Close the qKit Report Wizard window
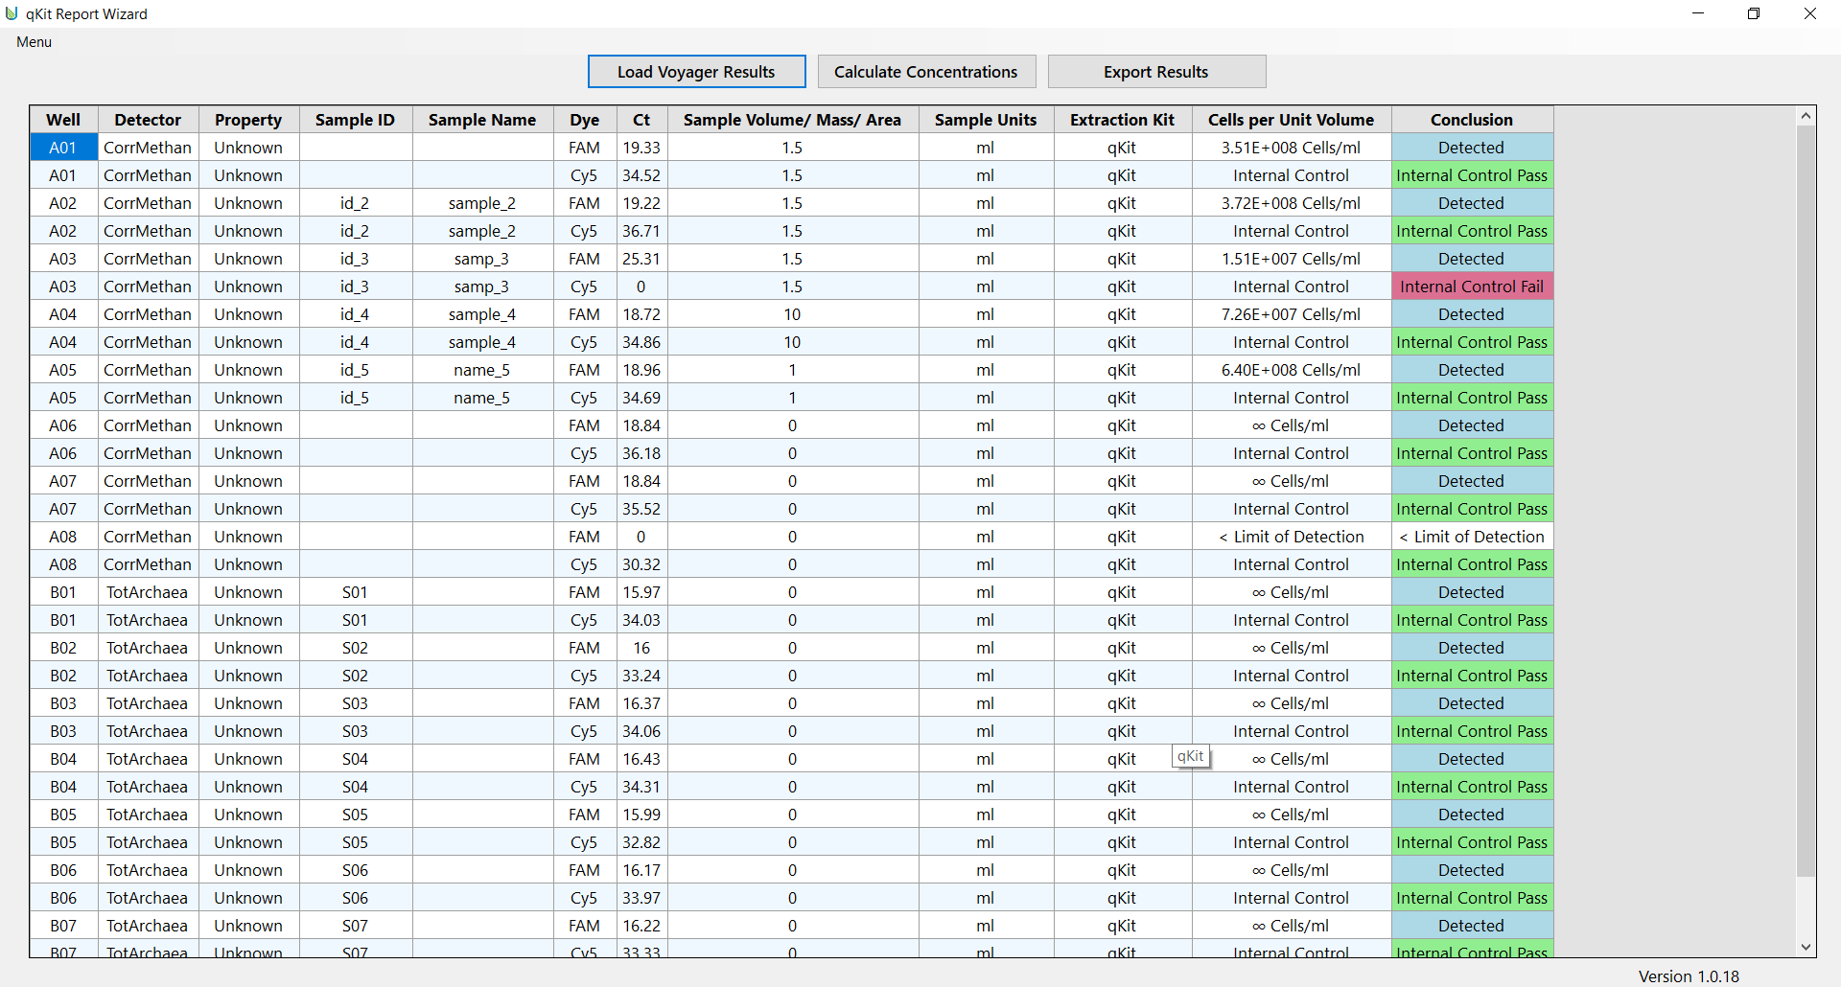The height and width of the screenshot is (987, 1841). coord(1810,13)
